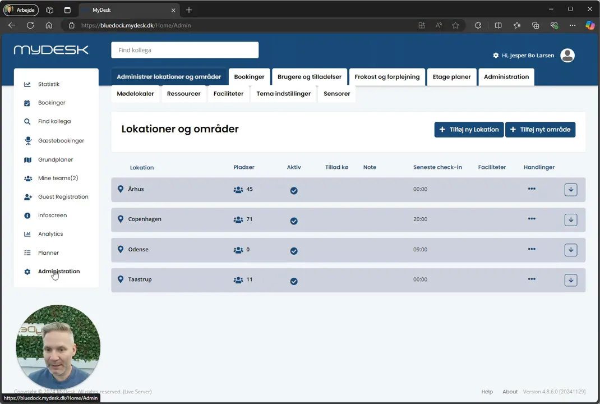This screenshot has height=404, width=600.
Task: Open actions menu for Taastrup
Action: tap(532, 279)
